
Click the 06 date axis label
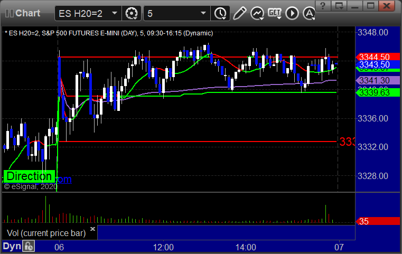[59, 247]
